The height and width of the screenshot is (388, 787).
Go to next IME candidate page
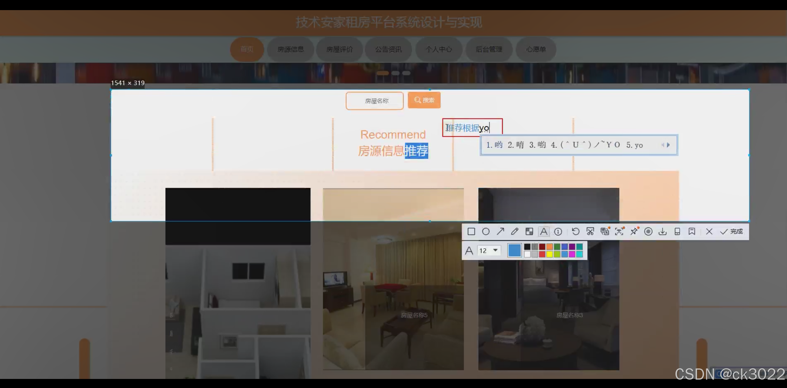point(668,145)
